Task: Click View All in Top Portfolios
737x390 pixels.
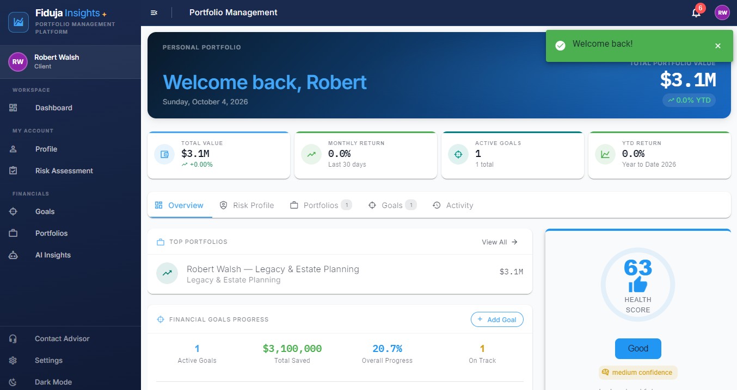Action: pyautogui.click(x=500, y=242)
